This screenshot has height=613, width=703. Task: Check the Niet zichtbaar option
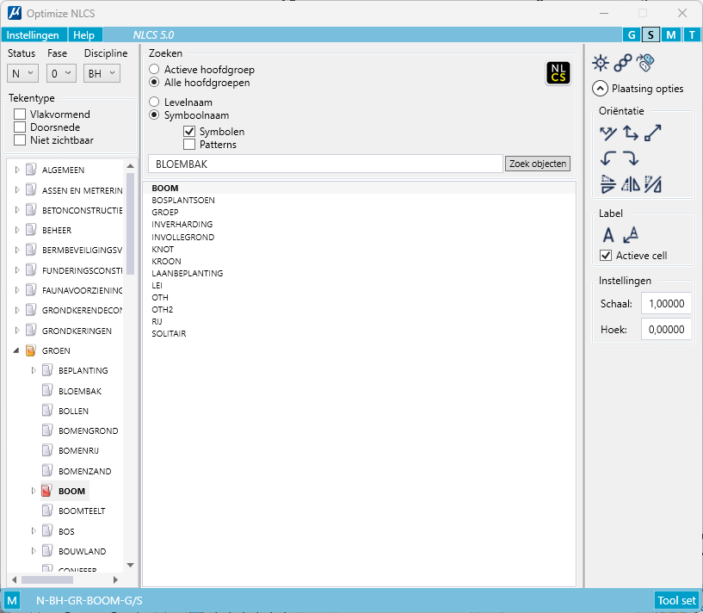click(20, 140)
